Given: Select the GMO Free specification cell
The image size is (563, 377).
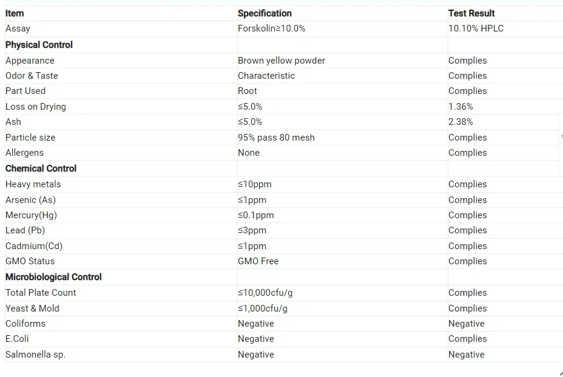Looking at the screenshot, I should pyautogui.click(x=258, y=261).
